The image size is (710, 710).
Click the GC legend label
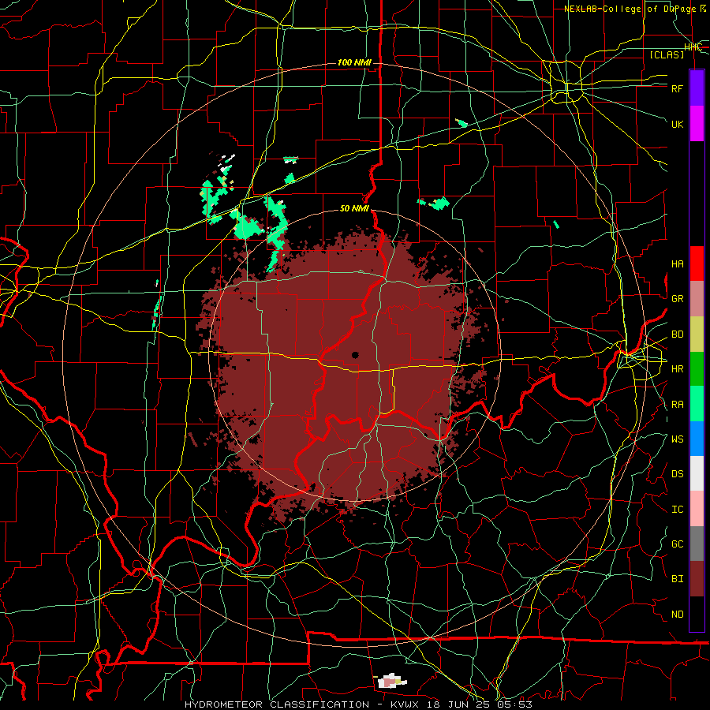pyautogui.click(x=678, y=544)
